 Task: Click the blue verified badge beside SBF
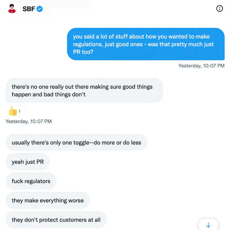click(39, 9)
